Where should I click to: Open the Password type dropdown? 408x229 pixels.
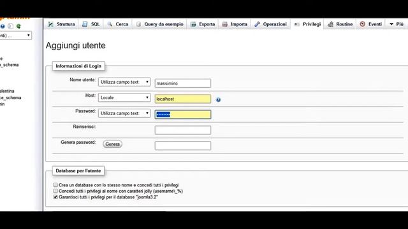click(124, 113)
